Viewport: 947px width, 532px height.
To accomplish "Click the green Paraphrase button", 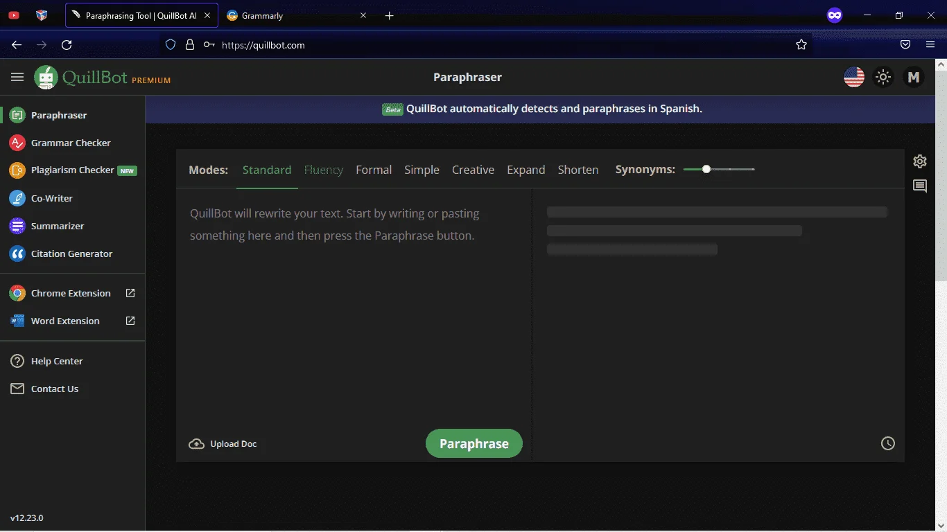I will [x=474, y=443].
